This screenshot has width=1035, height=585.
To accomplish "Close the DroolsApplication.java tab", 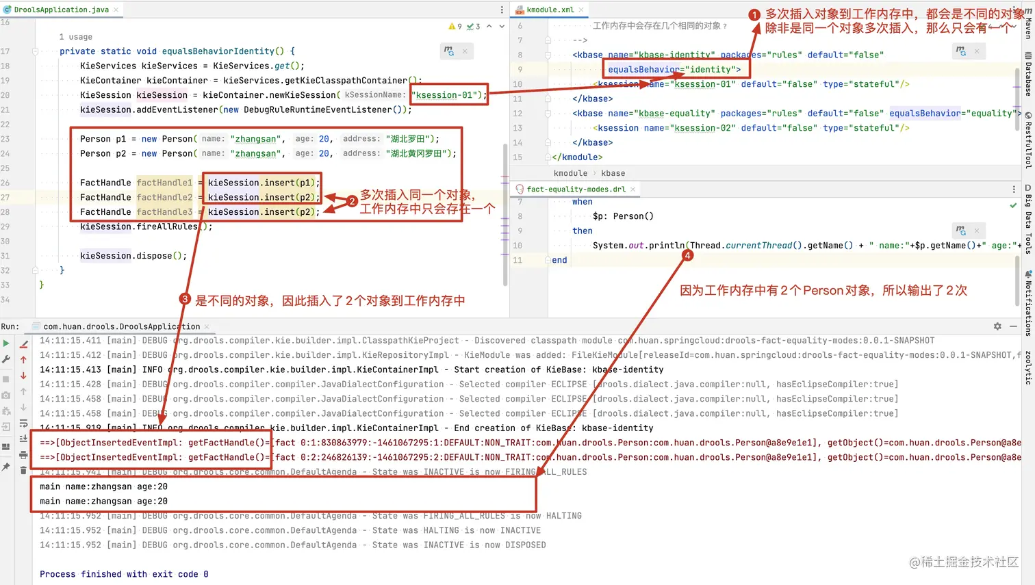I will pyautogui.click(x=116, y=10).
